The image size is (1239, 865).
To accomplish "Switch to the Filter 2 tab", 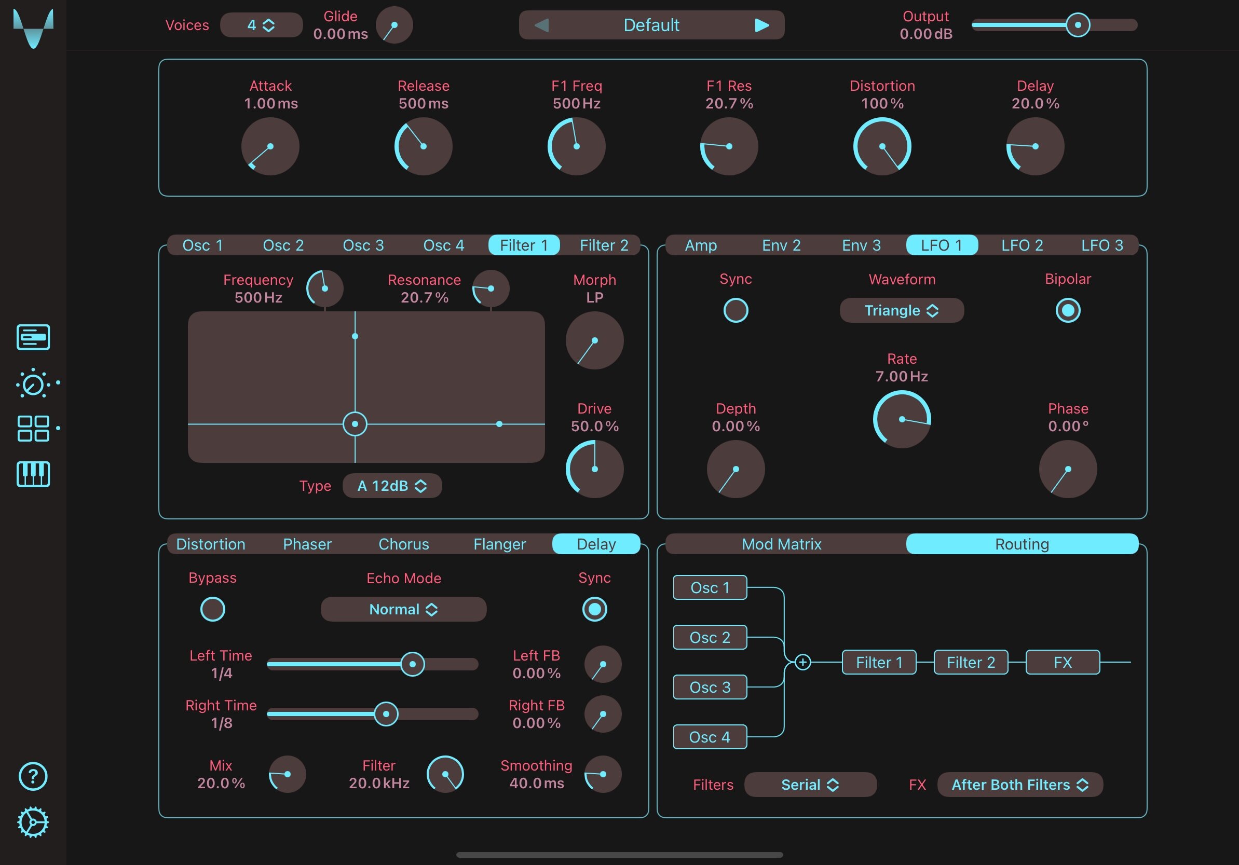I will 604,245.
